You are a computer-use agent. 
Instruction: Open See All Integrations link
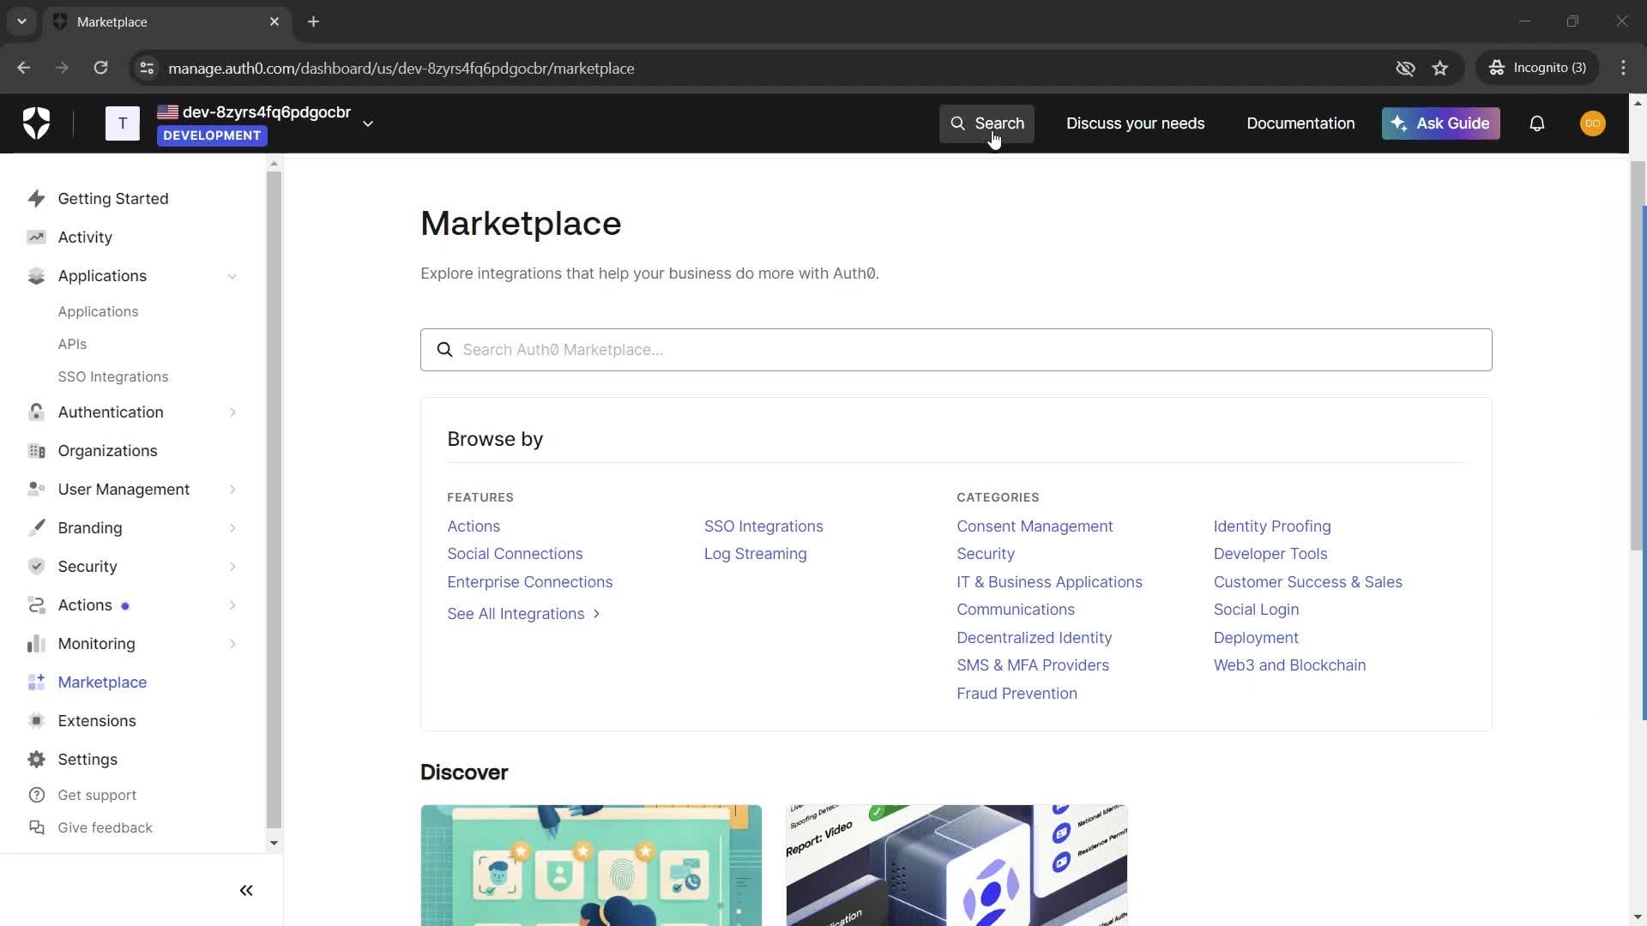click(523, 614)
